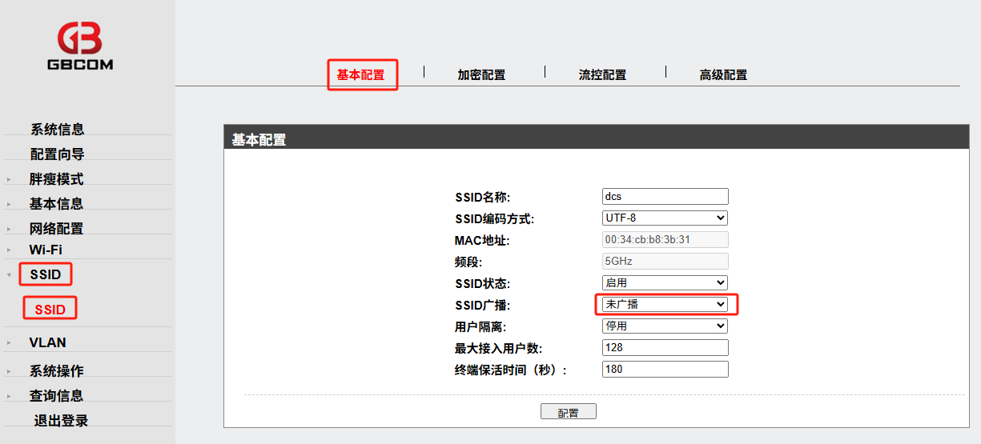
Task: Click the 频段 5GHz field
Action: coord(665,261)
